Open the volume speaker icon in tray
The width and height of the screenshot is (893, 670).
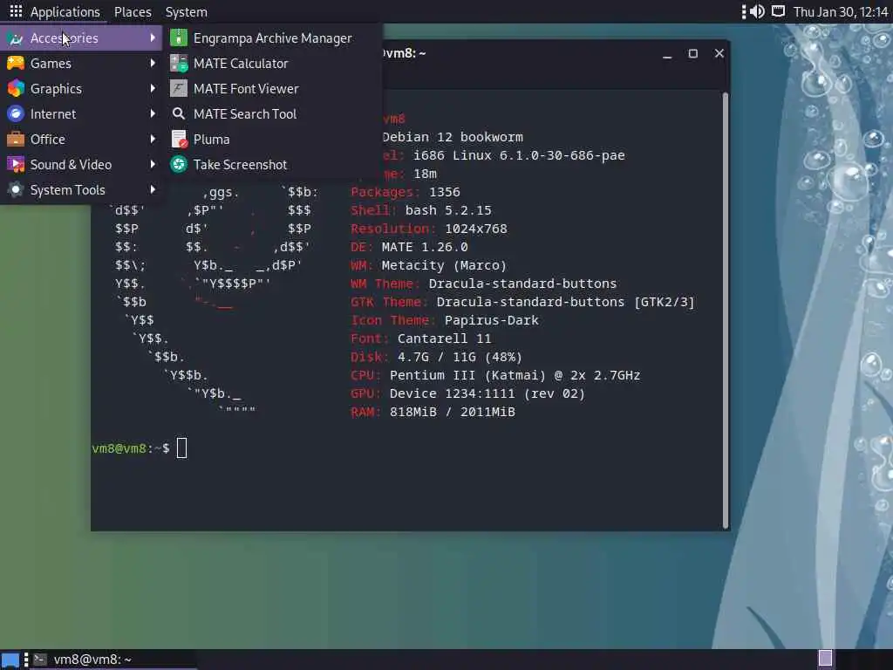tap(757, 11)
